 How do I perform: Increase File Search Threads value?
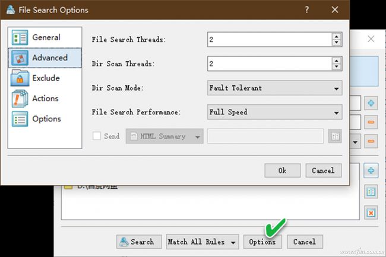[x=336, y=36]
